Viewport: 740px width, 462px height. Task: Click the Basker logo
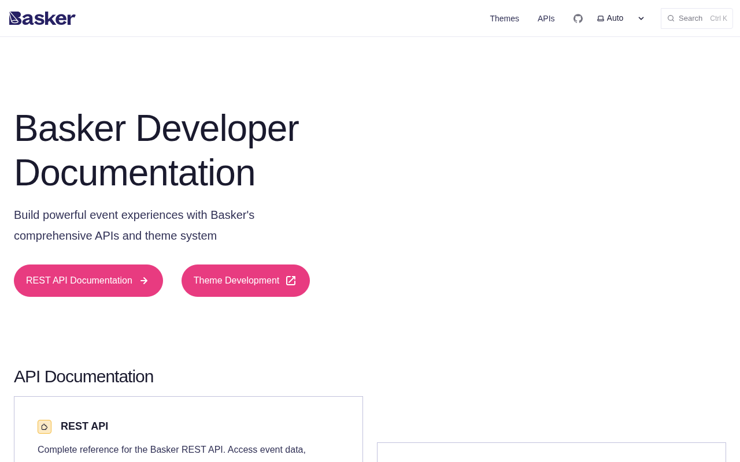pos(42,18)
